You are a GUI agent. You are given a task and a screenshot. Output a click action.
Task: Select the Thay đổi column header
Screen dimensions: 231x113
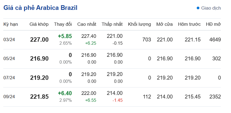click(x=63, y=24)
